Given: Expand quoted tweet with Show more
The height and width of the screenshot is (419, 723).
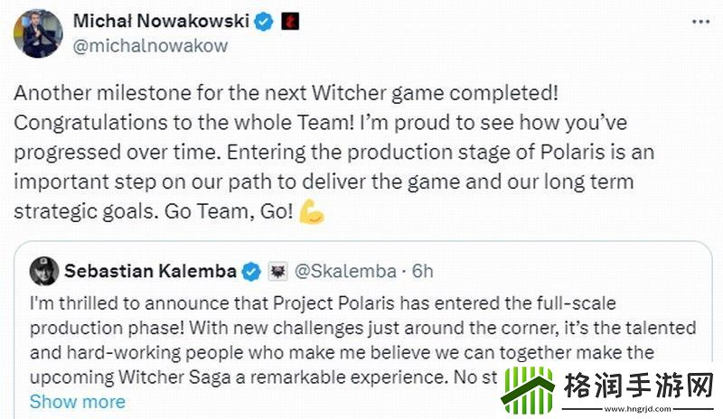Looking at the screenshot, I should tap(77, 401).
